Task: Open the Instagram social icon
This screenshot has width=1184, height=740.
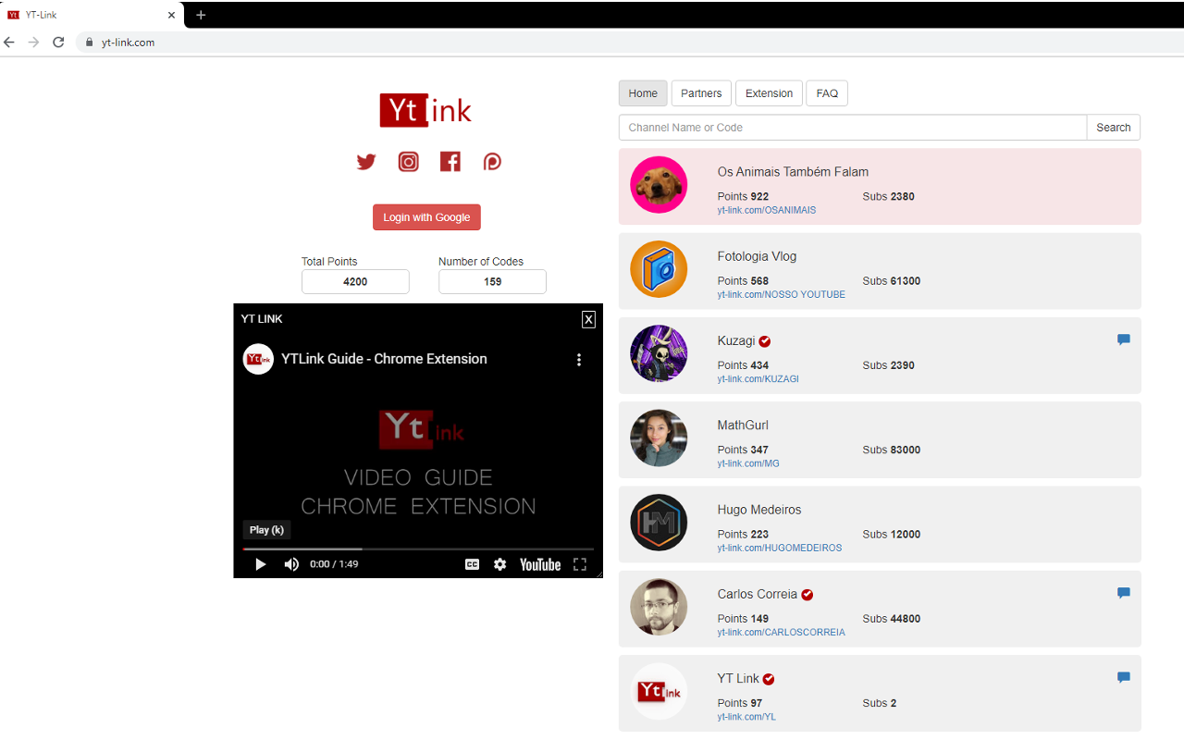Action: (x=408, y=161)
